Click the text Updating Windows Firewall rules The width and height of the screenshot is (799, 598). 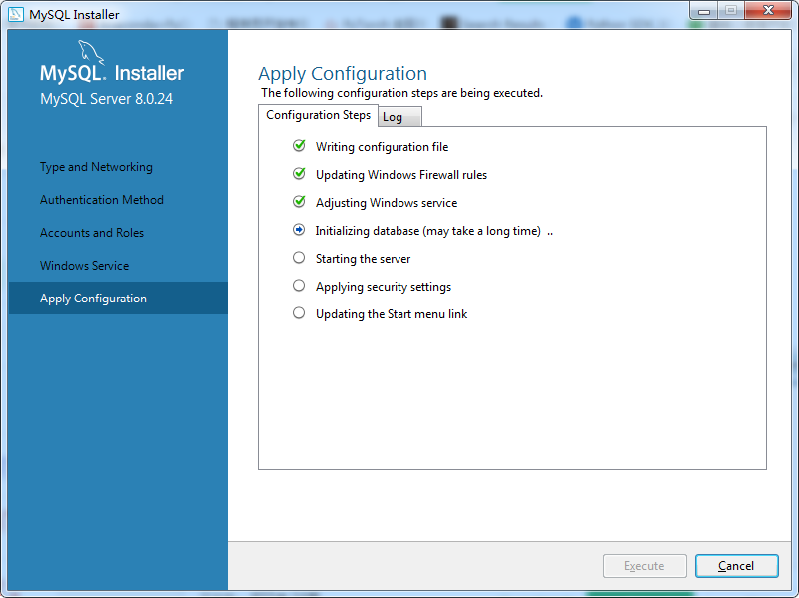click(x=401, y=175)
